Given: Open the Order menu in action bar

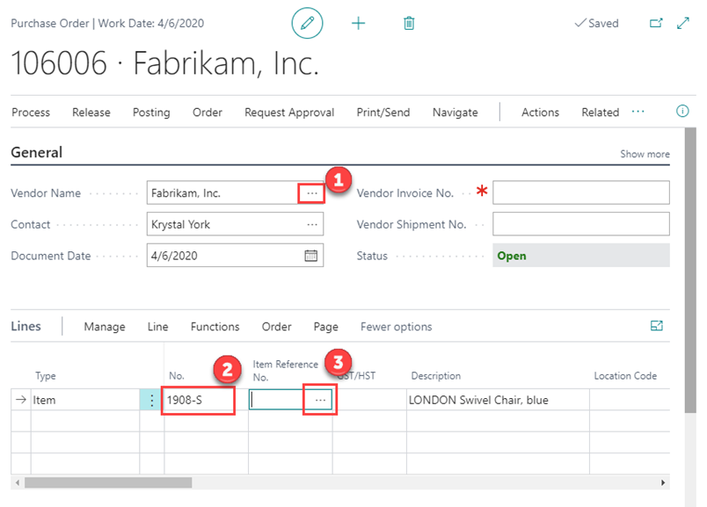Looking at the screenshot, I should click(x=208, y=112).
